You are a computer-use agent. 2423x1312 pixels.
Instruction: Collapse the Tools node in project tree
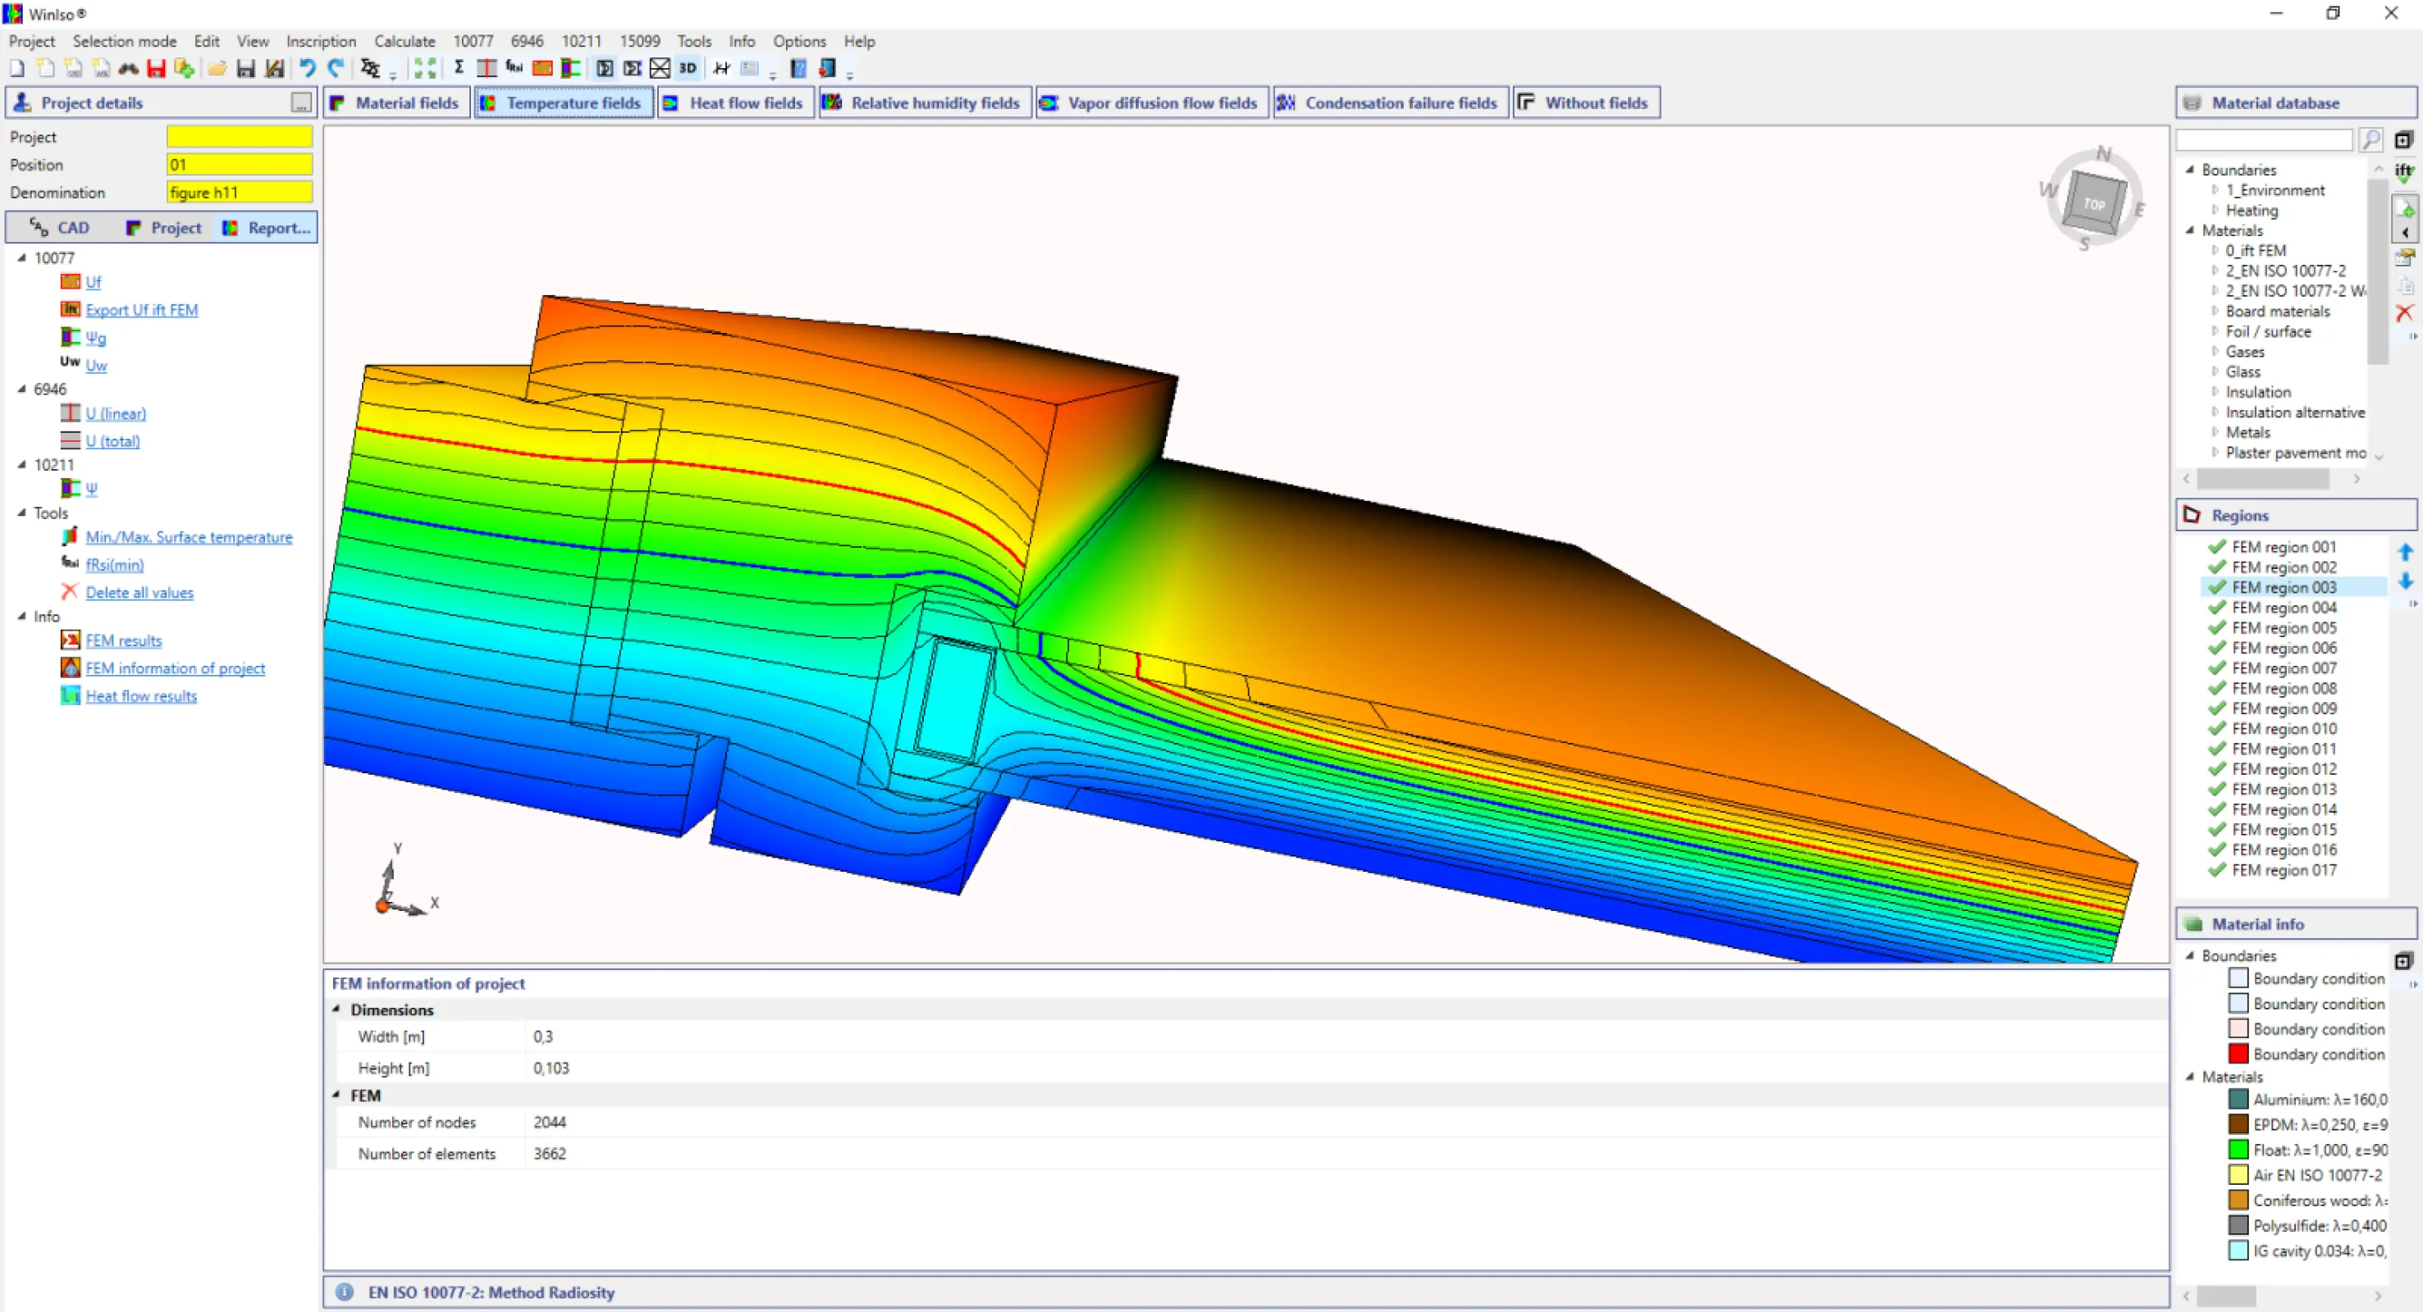(23, 512)
